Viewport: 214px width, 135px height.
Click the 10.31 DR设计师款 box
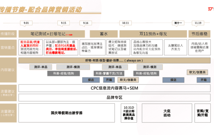(x=129, y=113)
